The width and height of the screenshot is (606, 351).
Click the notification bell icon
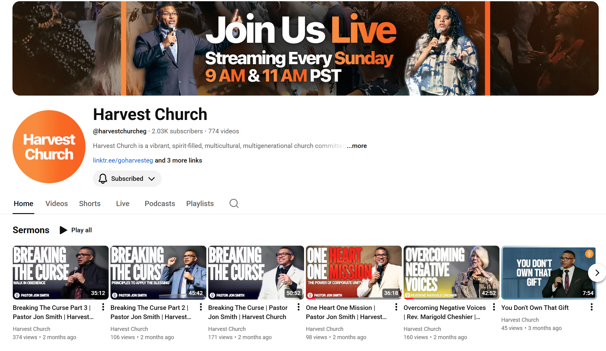click(103, 179)
